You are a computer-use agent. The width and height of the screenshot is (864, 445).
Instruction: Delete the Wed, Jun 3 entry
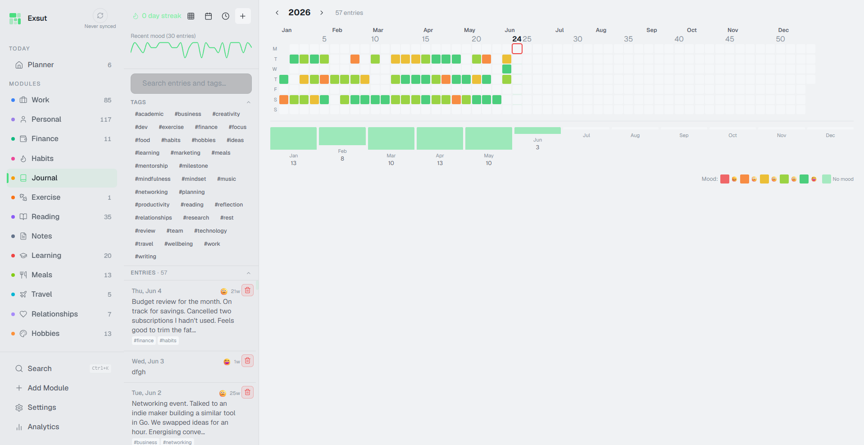tap(248, 361)
